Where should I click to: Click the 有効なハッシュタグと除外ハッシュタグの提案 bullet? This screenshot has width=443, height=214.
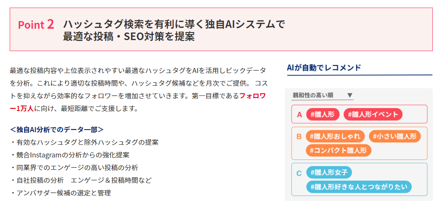86,142
